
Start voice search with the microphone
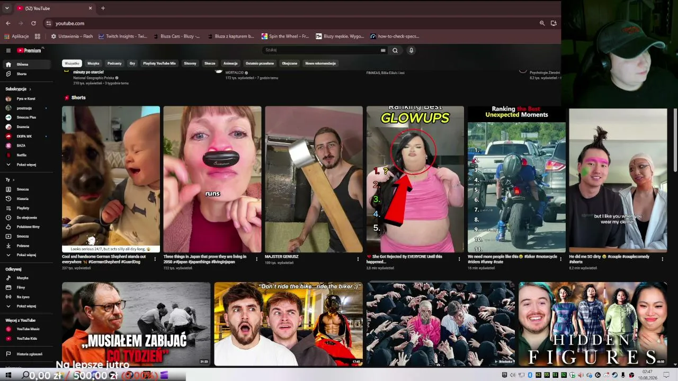coord(411,50)
